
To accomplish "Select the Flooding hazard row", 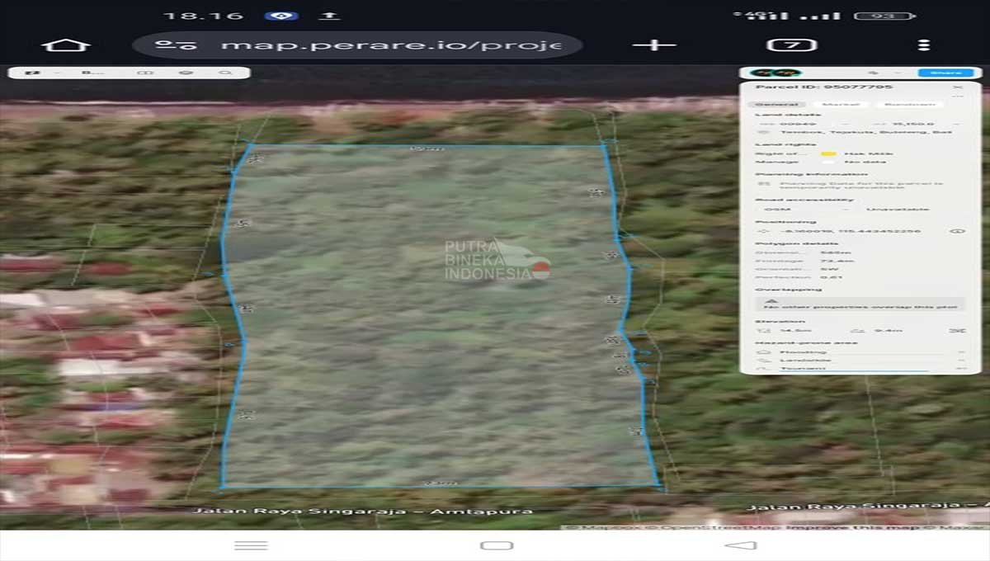I will click(x=860, y=352).
